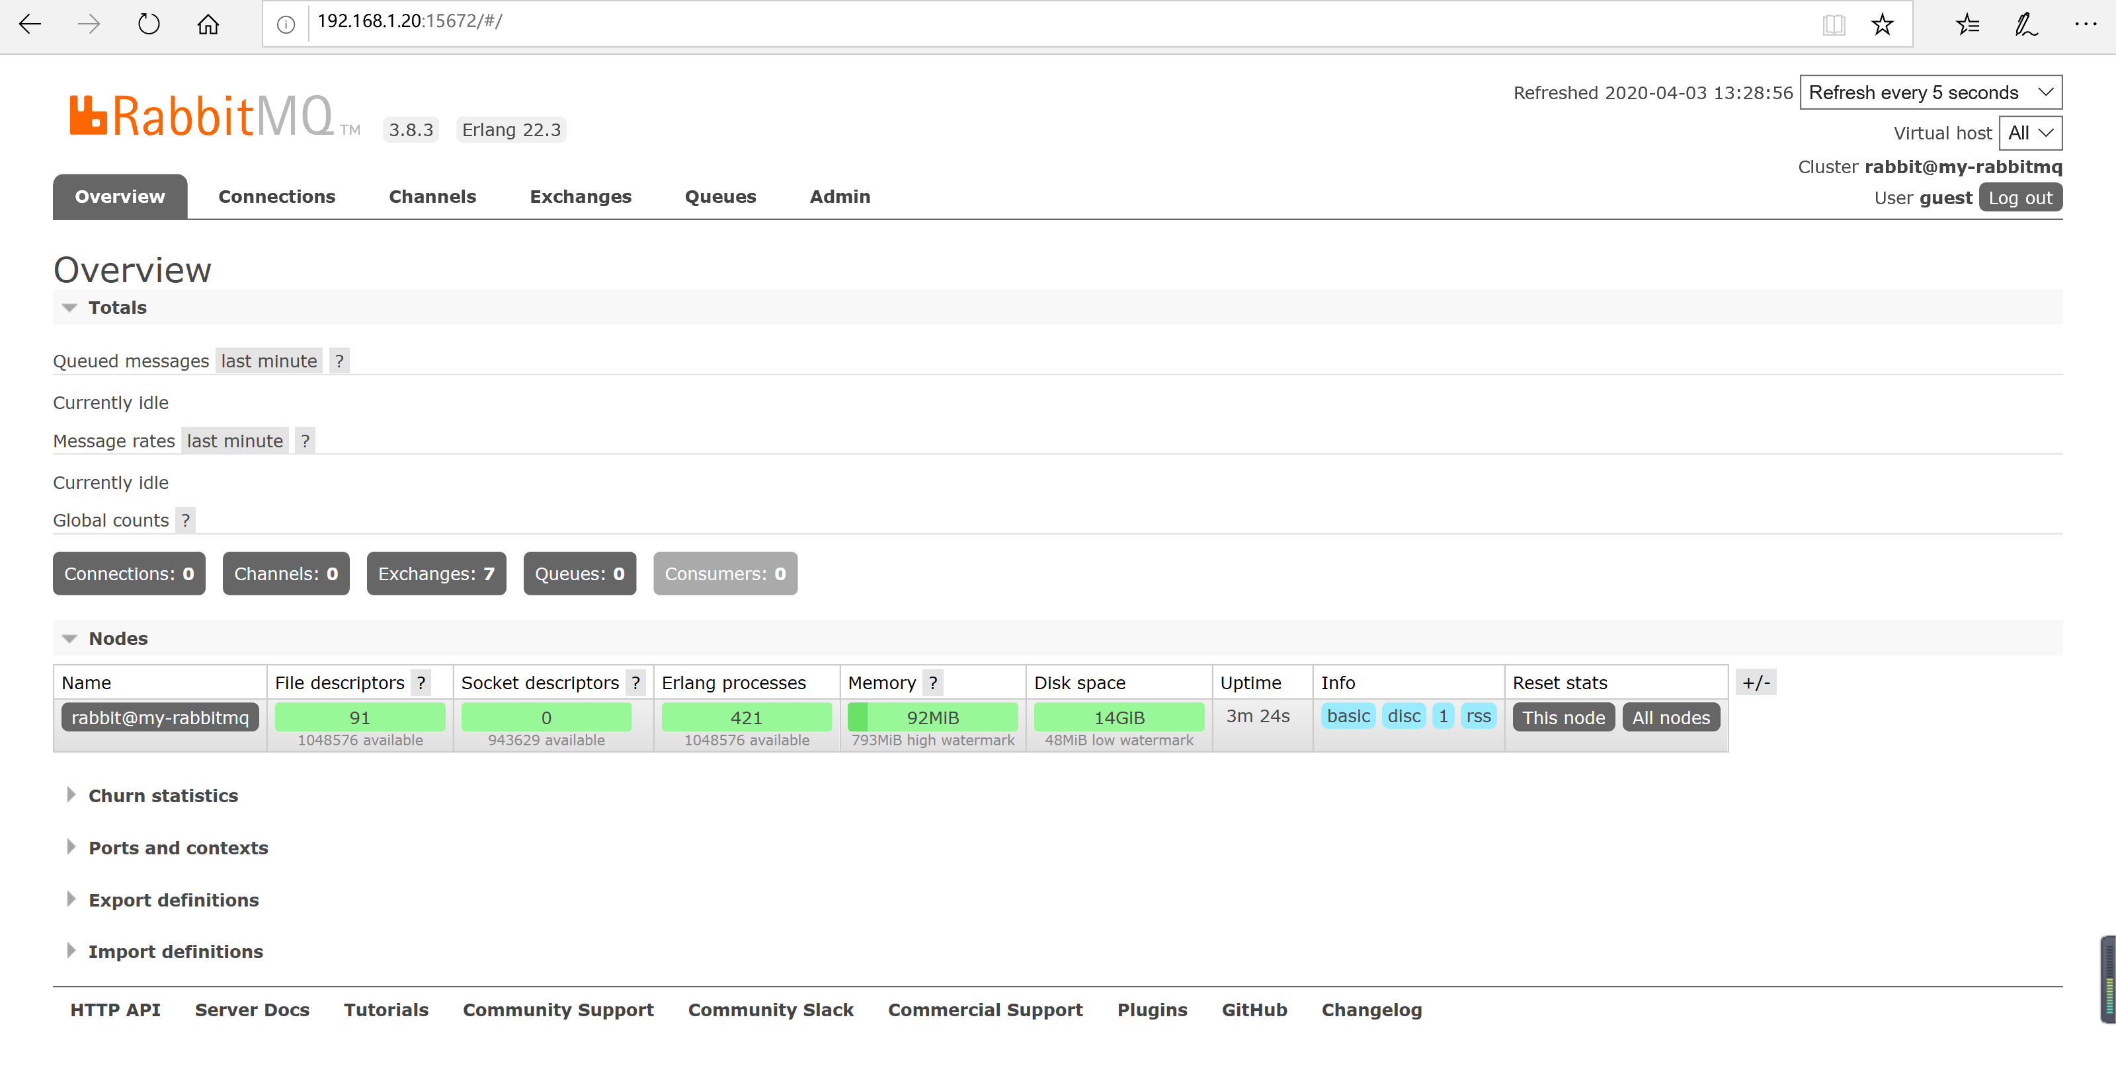Click the Memory column help question mark
Screen dimensions: 2116x1077
[x=932, y=682]
